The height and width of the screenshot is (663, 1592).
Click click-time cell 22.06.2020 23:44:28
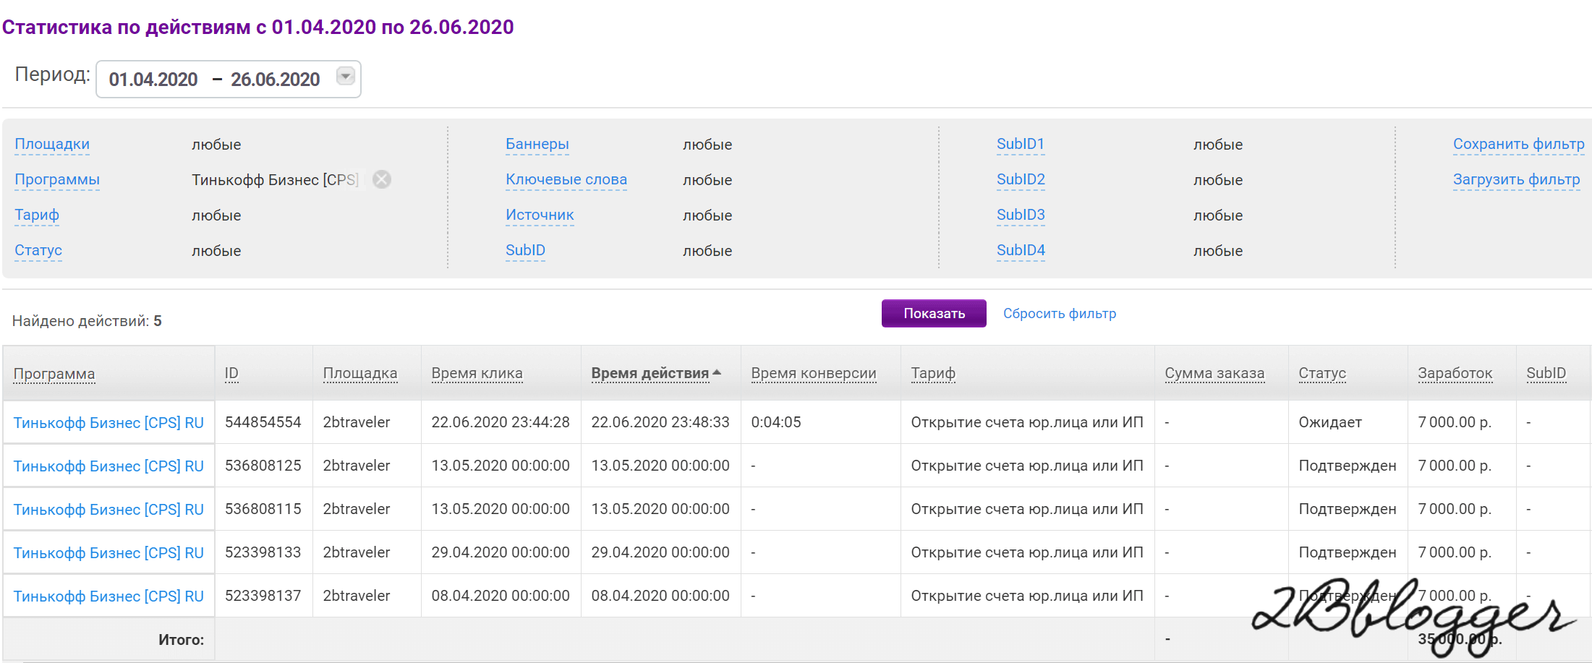[x=501, y=422]
